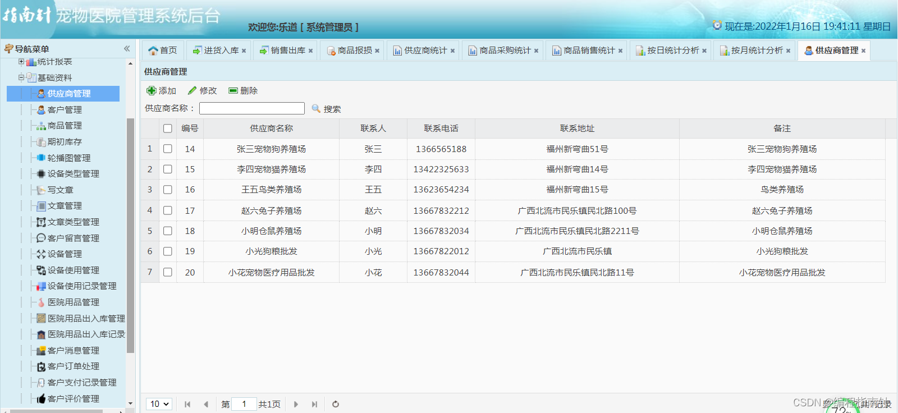The height and width of the screenshot is (413, 898).
Task: Click the 设备类型管理 icon in sidebar
Action: [41, 174]
